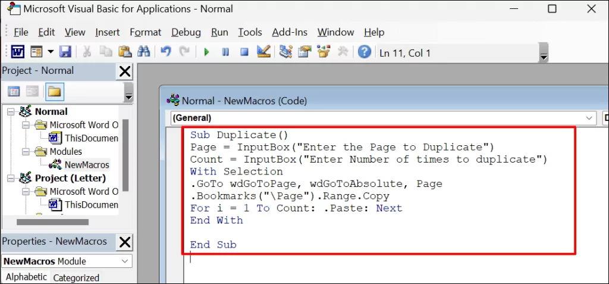
Task: Click the Paste clipboard icon
Action: [x=125, y=52]
